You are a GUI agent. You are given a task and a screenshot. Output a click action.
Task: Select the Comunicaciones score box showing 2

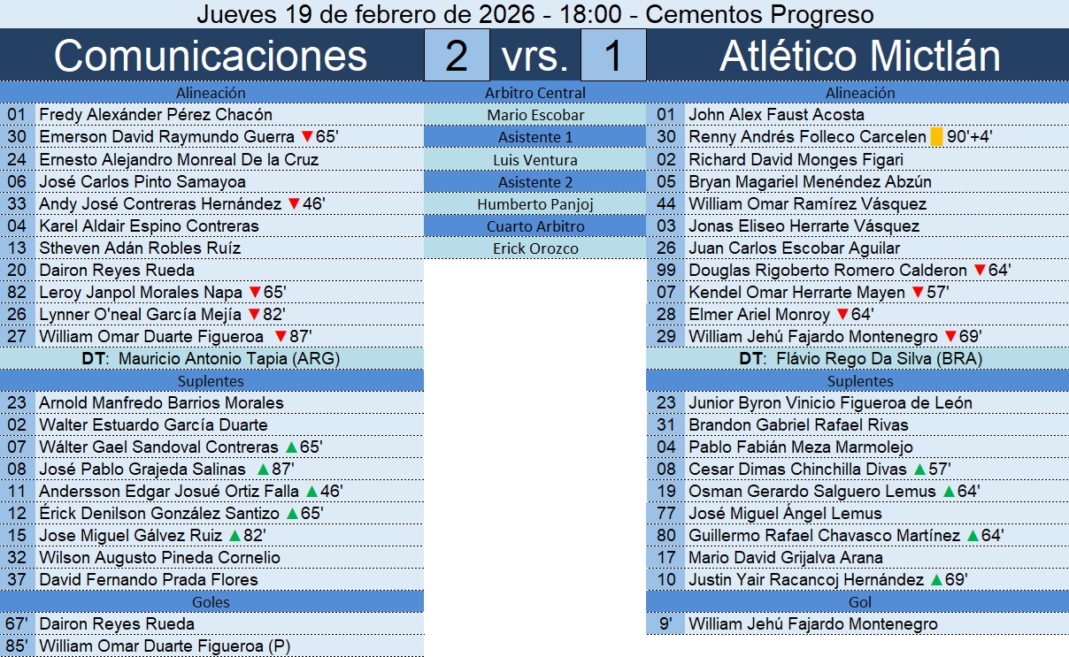click(x=457, y=56)
